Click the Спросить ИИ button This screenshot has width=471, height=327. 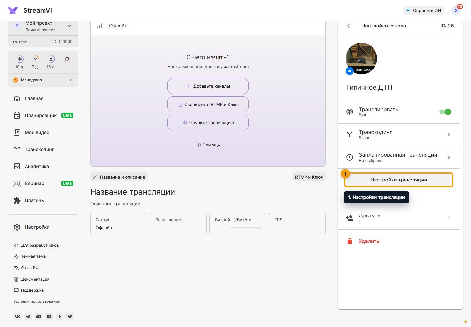[x=424, y=10]
